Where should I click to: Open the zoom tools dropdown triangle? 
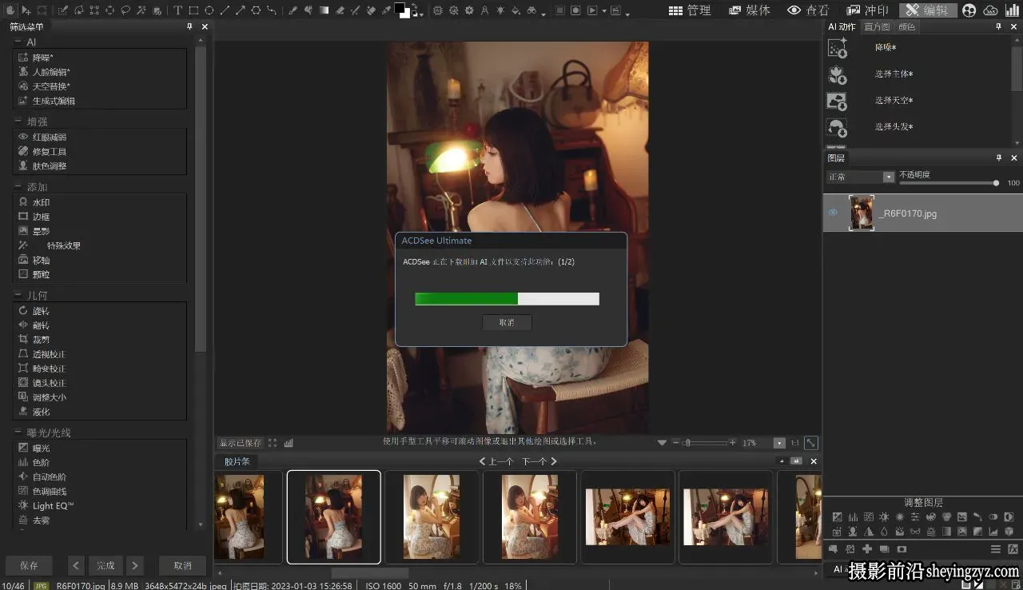662,442
